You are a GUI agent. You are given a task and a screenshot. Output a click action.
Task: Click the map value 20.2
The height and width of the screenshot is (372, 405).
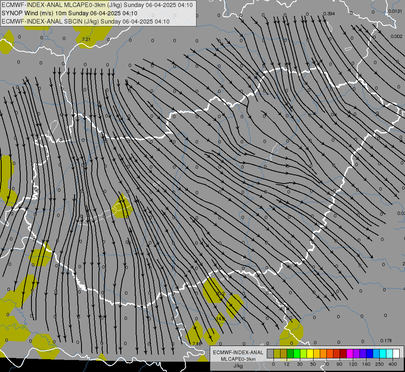pyautogui.click(x=220, y=293)
